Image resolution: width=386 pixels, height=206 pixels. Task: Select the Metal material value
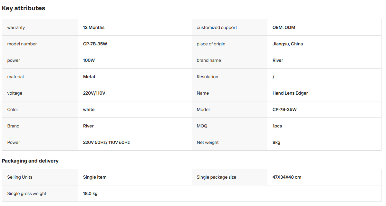click(x=89, y=77)
